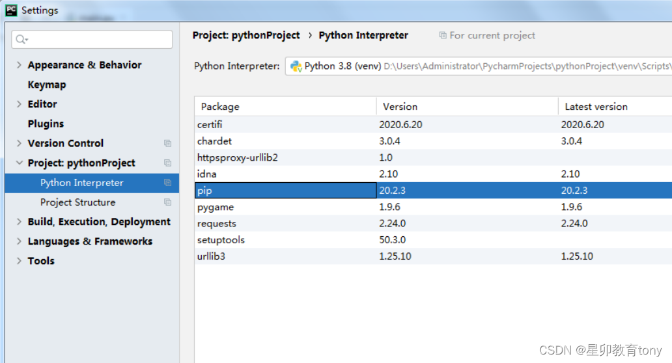Click the search magnifier icon

[x=21, y=40]
